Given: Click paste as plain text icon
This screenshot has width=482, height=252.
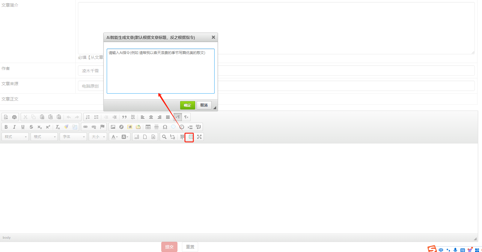Looking at the screenshot, I should [x=50, y=117].
